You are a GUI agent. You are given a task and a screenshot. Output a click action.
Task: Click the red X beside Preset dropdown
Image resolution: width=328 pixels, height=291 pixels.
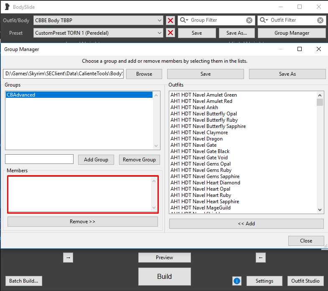(x=170, y=33)
